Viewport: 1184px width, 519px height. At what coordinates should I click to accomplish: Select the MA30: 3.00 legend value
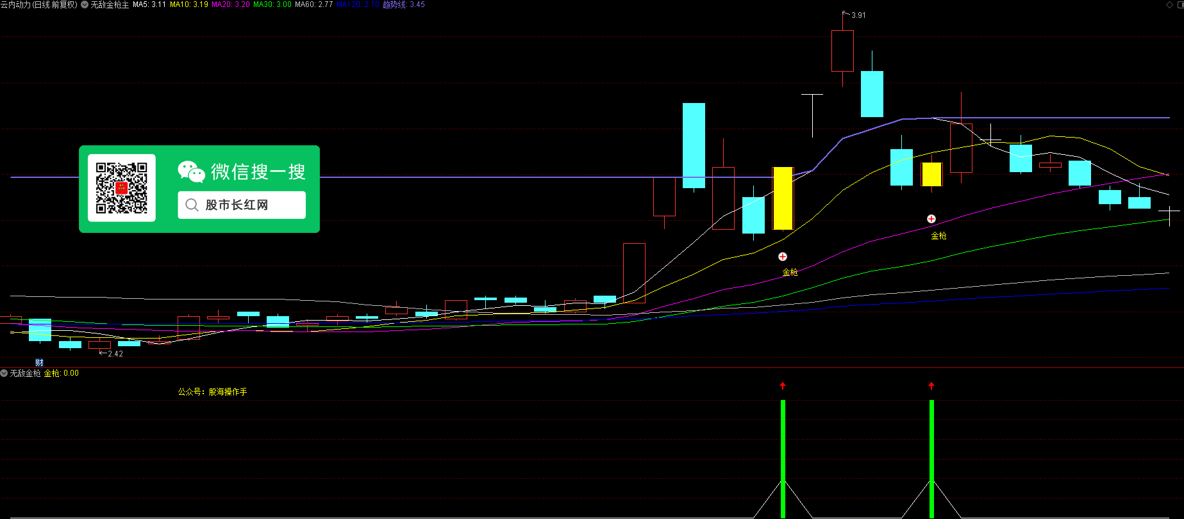[x=272, y=4]
